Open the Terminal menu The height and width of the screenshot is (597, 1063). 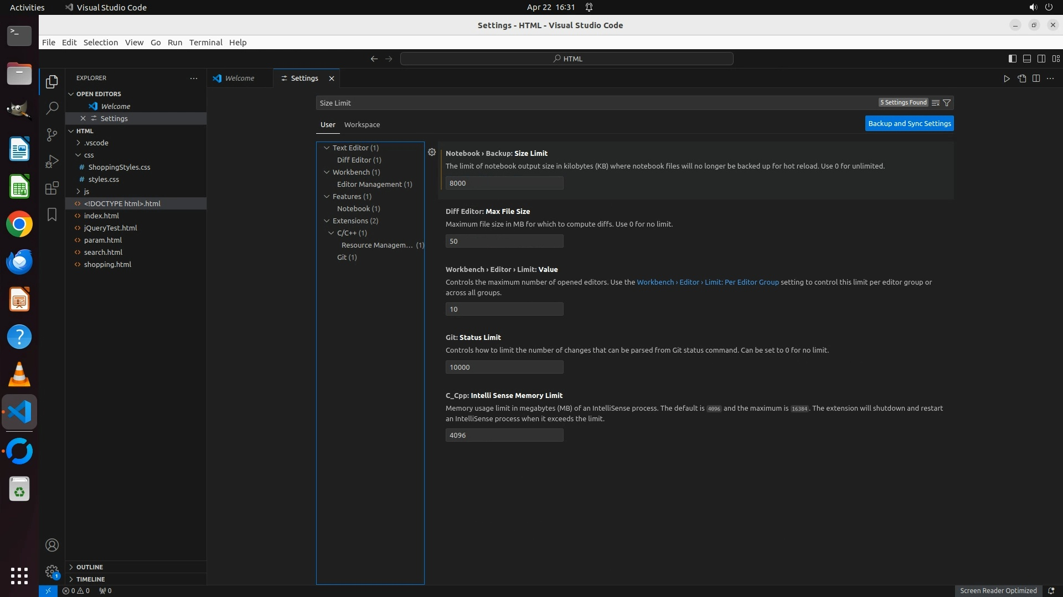pos(205,43)
